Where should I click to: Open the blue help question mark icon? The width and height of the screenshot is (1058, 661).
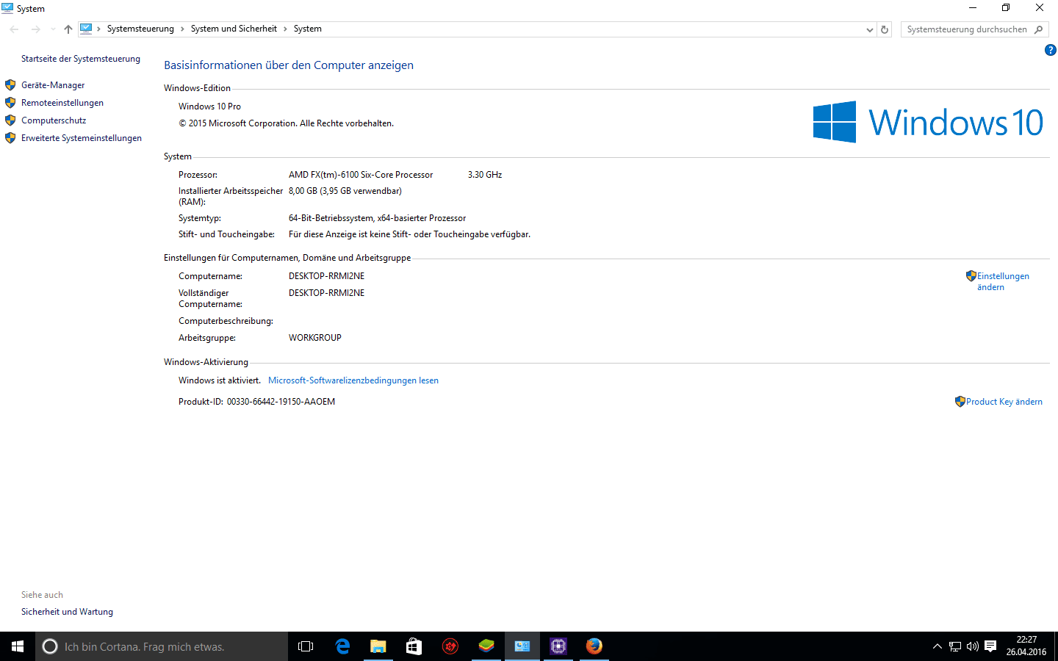1050,50
